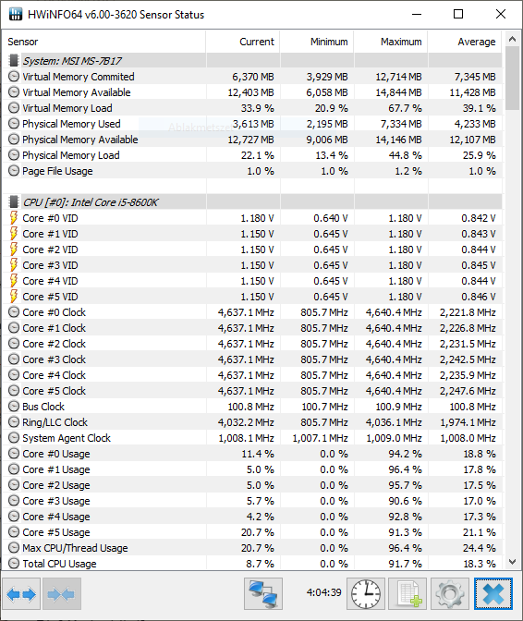Click the scrollbar up arrow
The width and height of the screenshot is (523, 621).
pyautogui.click(x=512, y=39)
